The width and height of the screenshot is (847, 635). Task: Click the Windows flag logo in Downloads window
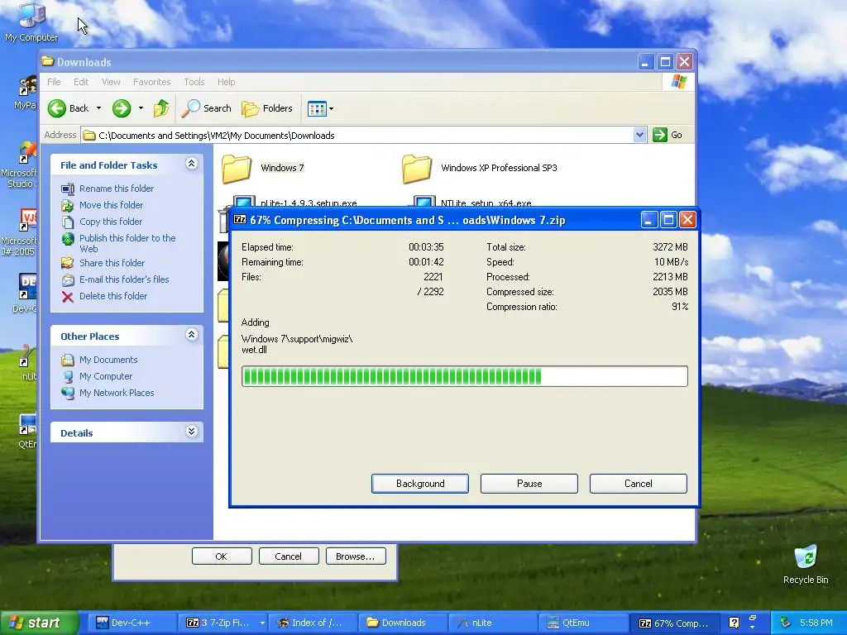(x=678, y=82)
